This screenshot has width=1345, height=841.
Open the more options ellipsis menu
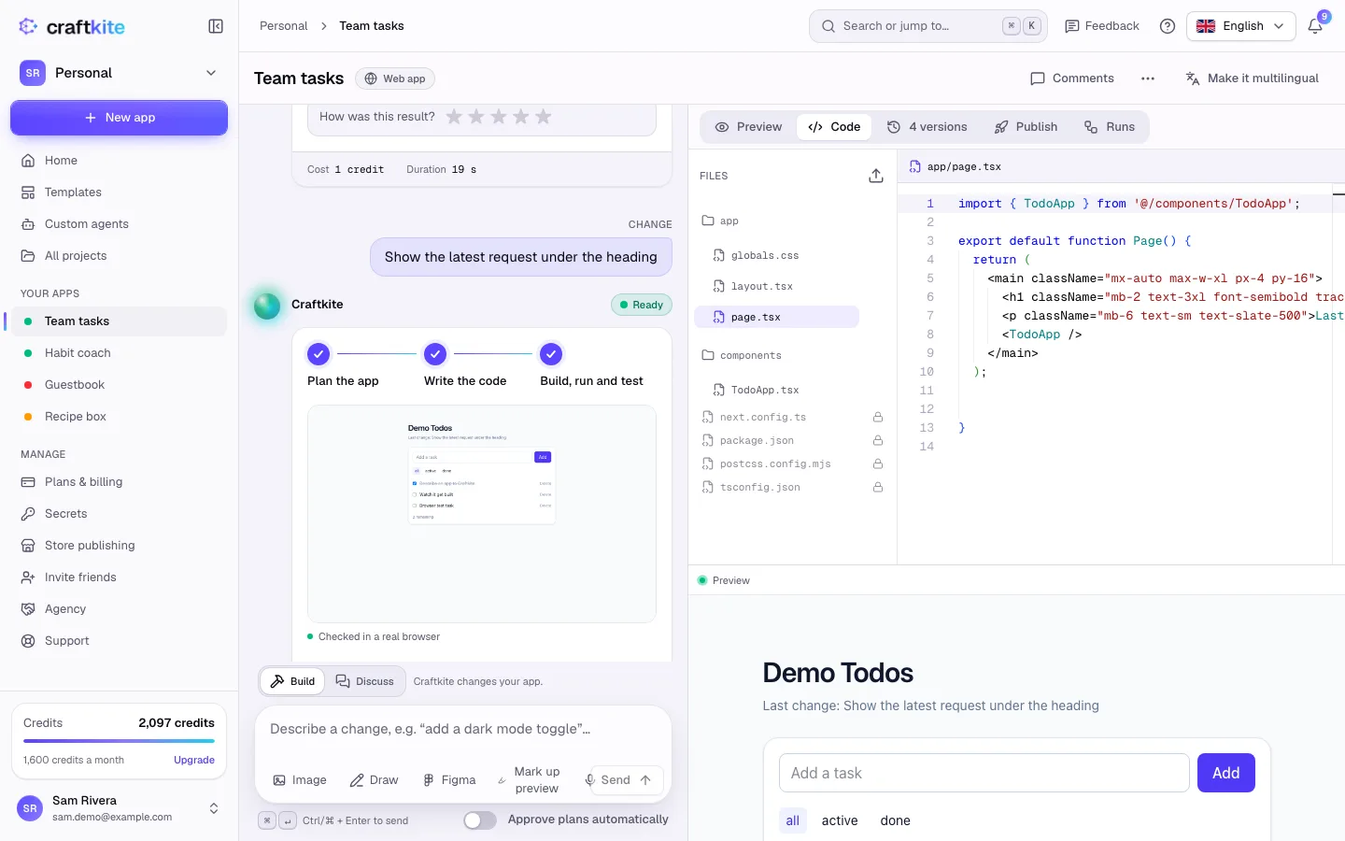coord(1148,78)
